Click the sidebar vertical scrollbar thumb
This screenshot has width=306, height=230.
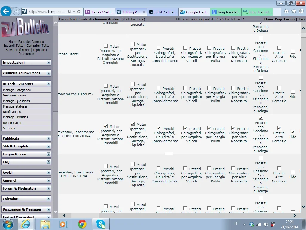(x=56, y=69)
